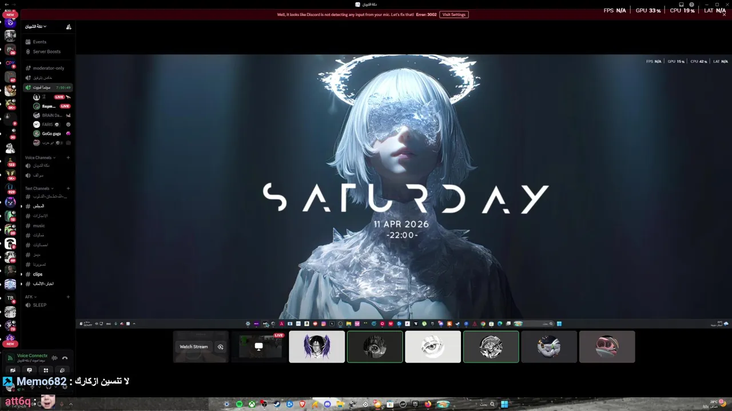
Task: Select the moderator-only text channel
Action: point(48,68)
